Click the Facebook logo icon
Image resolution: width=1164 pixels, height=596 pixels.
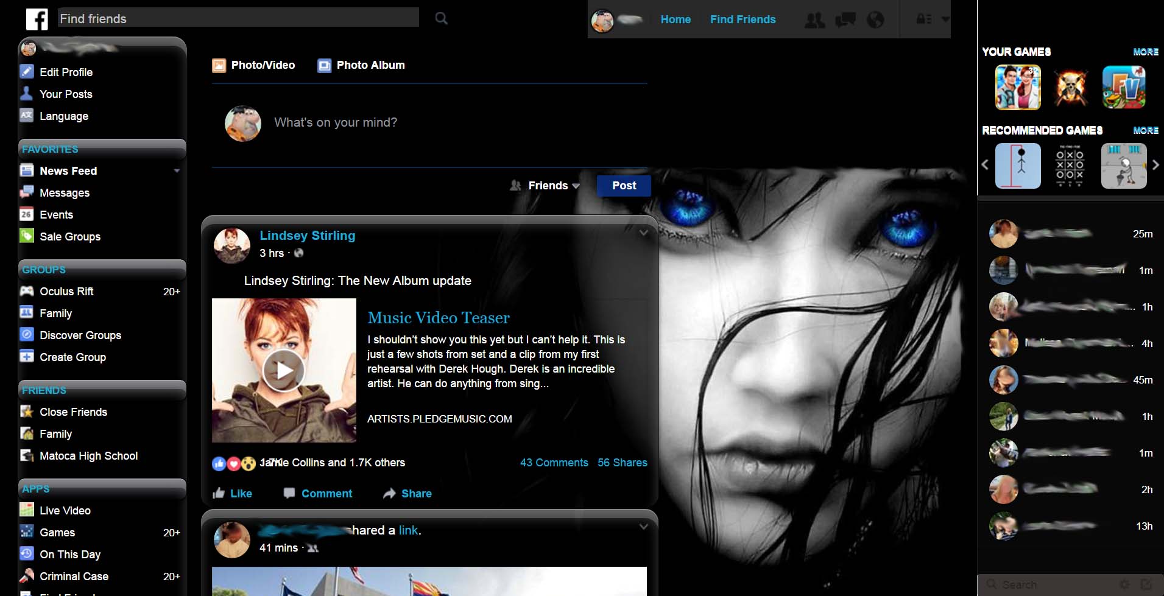(x=37, y=19)
